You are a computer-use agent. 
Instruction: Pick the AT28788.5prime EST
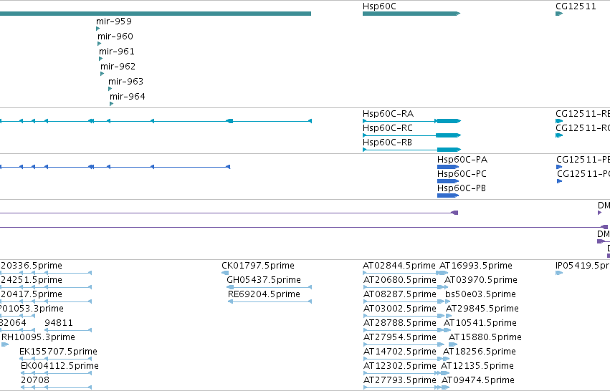(x=402, y=330)
